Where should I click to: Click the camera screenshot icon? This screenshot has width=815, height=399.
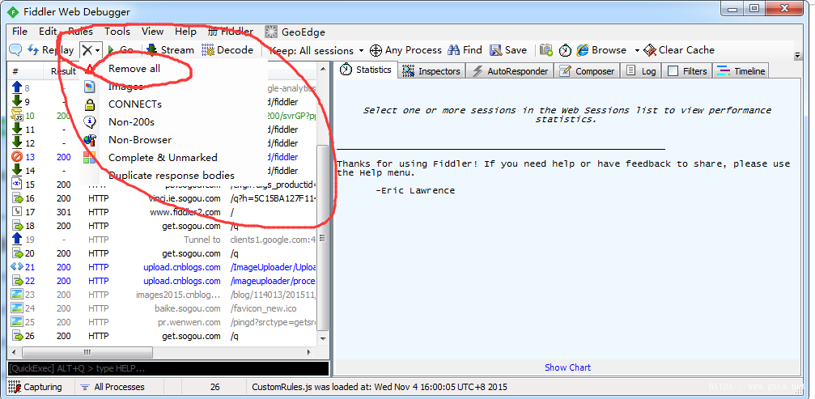[545, 50]
